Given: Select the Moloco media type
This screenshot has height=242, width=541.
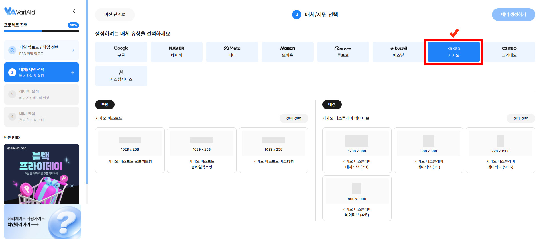Looking at the screenshot, I should click(x=343, y=52).
